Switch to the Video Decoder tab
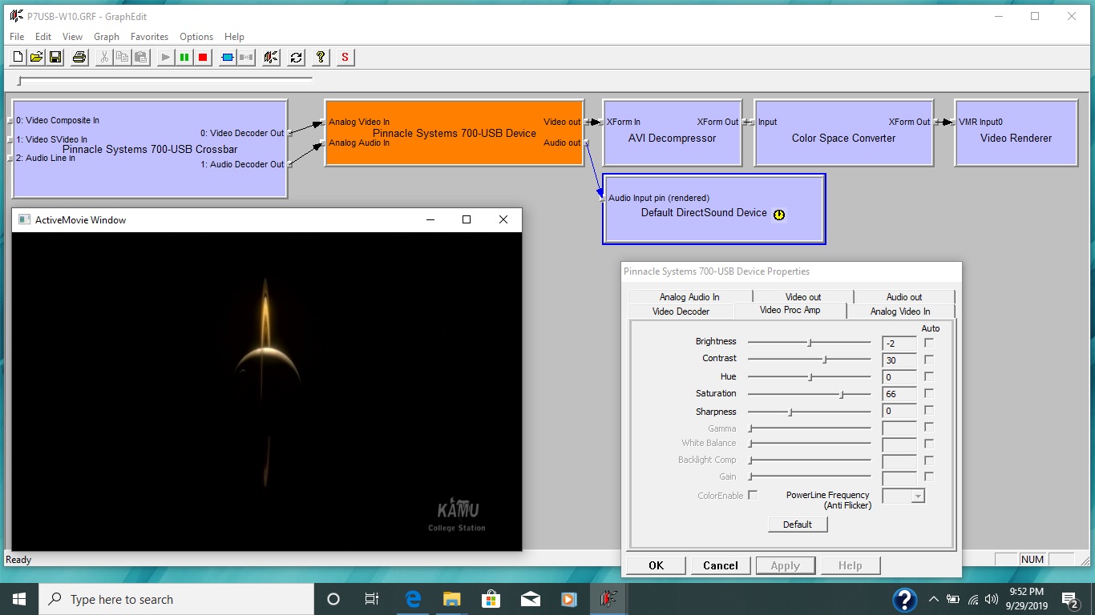The width and height of the screenshot is (1095, 615). click(681, 312)
